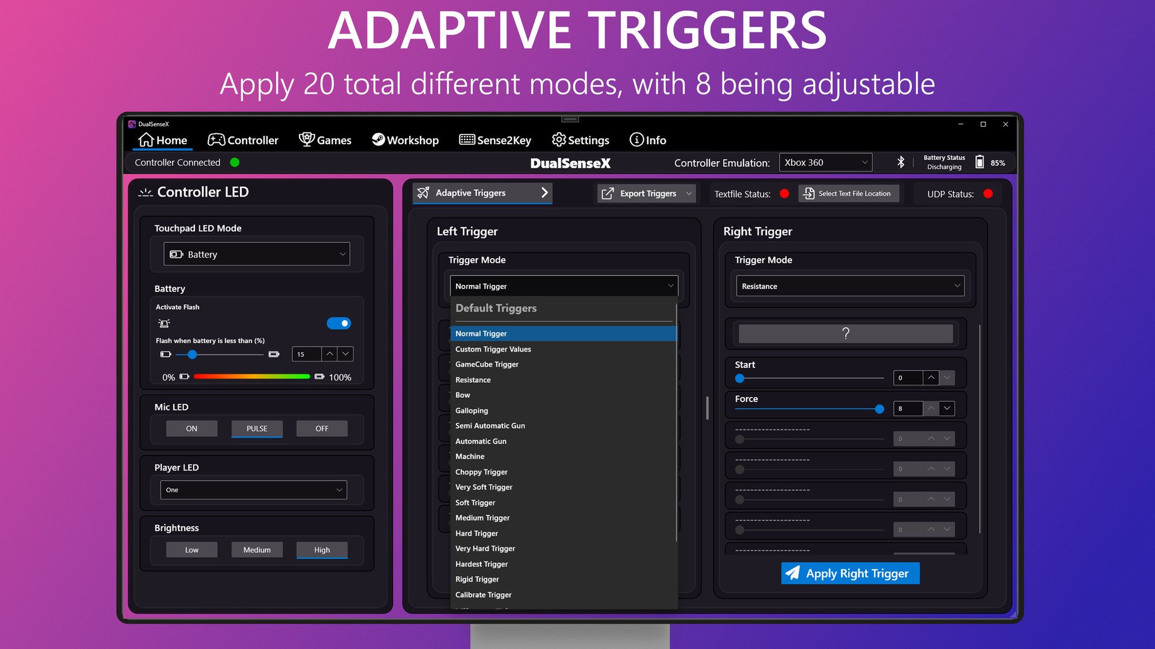Select Mic LED PULSE mode
Screen dimensions: 1155x649
256,428
